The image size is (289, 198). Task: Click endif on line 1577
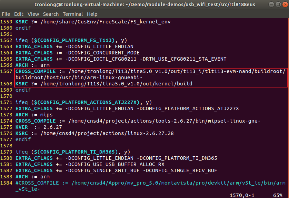23,139
